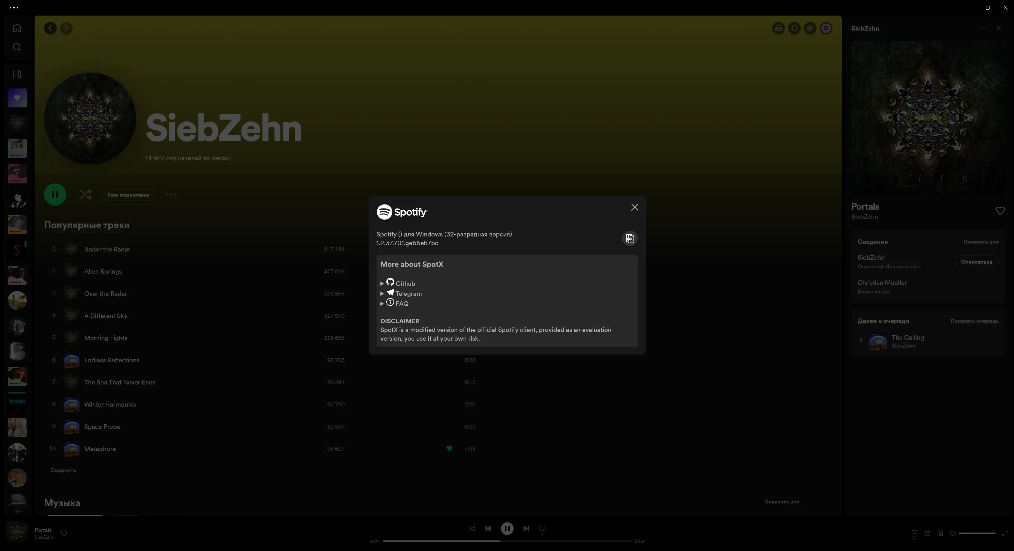
Task: Expand the FAQ section
Action: coord(382,304)
